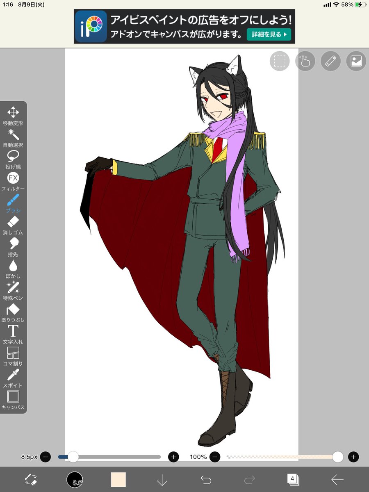Select the 文字入れ text tool
Screen dimensions: 369x492
click(13, 335)
